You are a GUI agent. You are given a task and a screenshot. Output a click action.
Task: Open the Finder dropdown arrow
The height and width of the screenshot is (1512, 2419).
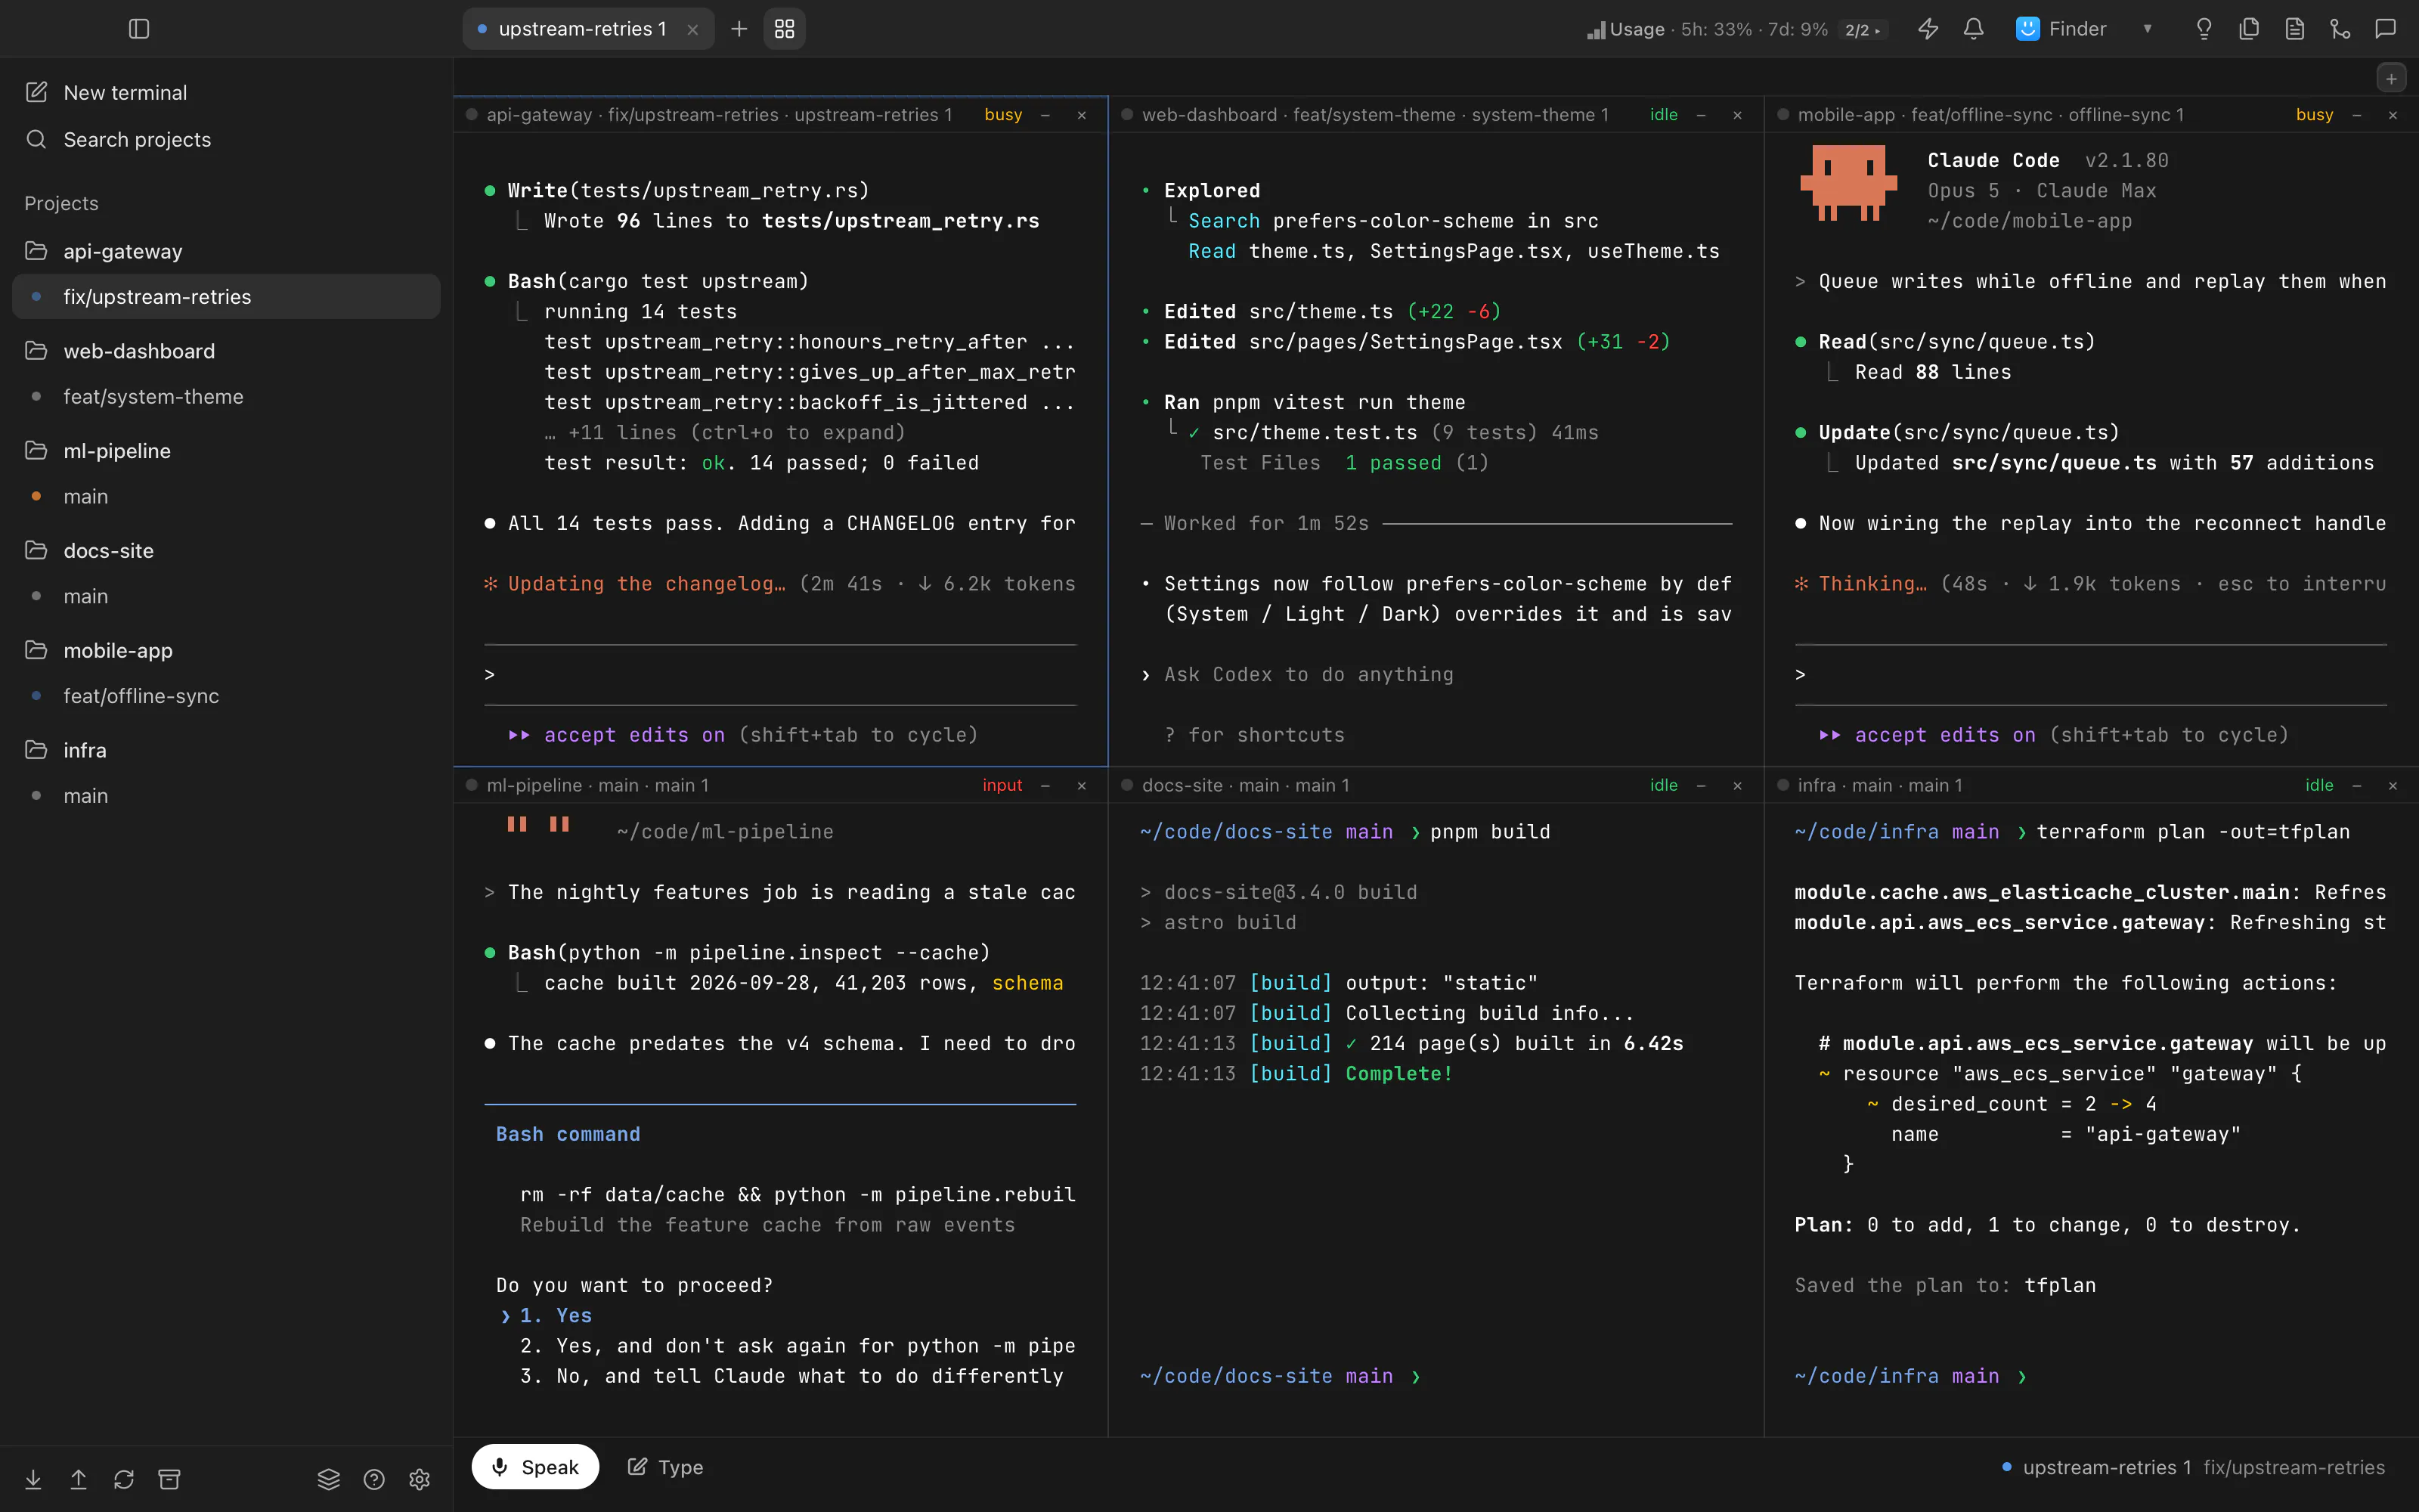click(2147, 29)
